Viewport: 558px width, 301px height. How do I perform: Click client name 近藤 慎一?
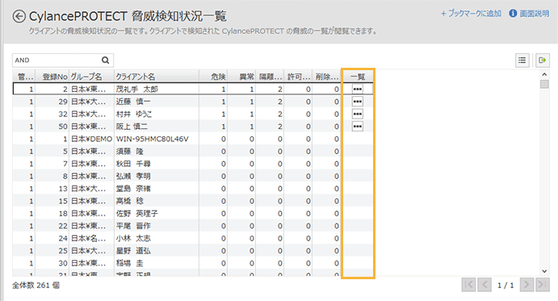coord(133,102)
